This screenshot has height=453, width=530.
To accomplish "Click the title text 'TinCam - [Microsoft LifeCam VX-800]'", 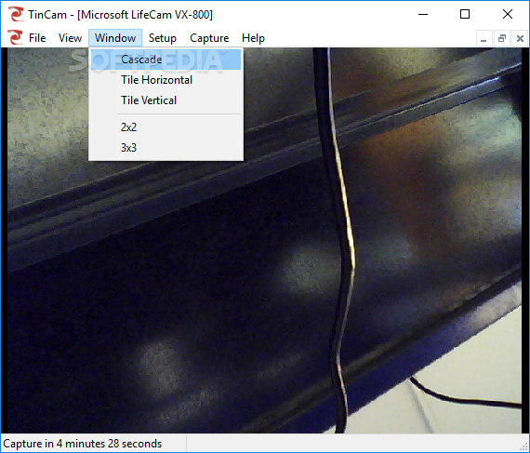I will (120, 15).
